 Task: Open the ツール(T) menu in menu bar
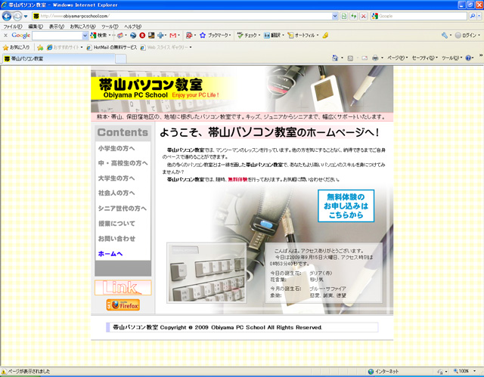coord(110,26)
